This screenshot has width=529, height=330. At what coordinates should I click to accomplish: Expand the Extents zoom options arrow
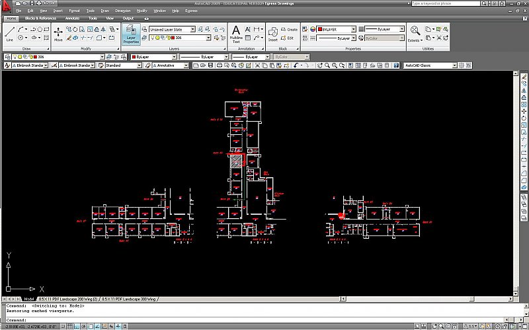tap(422, 40)
